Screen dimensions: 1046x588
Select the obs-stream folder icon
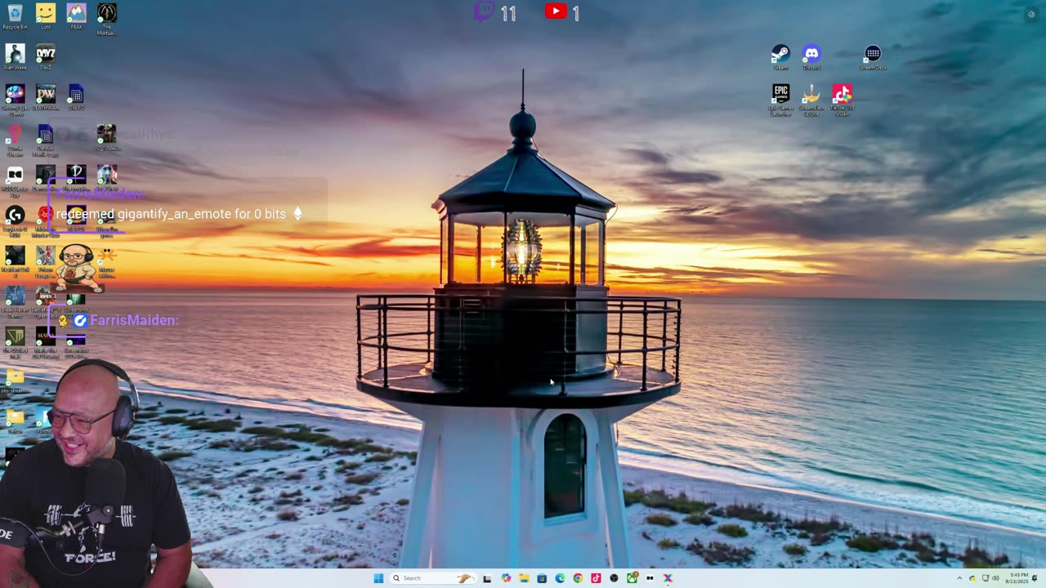pyautogui.click(x=15, y=381)
